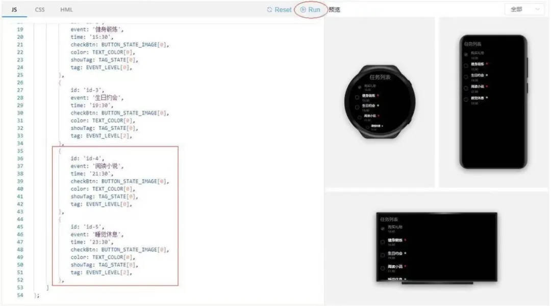Click the code text event: '阅读小说'
This screenshot has width=551, height=306.
(x=97, y=166)
